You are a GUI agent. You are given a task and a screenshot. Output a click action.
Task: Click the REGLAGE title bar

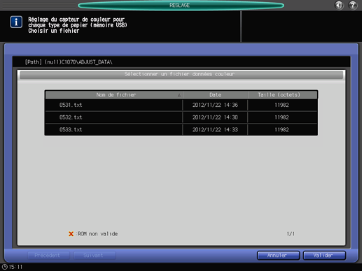[x=181, y=5]
